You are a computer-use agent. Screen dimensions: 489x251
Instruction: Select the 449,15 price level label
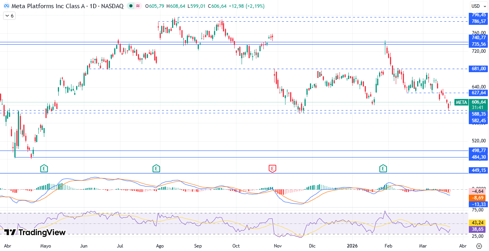(x=479, y=170)
